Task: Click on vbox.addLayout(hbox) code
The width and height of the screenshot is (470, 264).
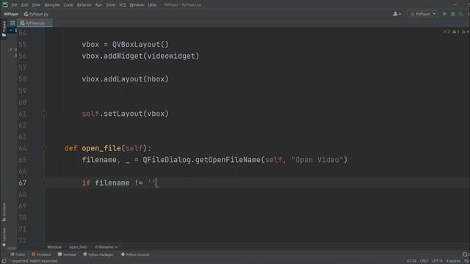Action: pyautogui.click(x=126, y=79)
